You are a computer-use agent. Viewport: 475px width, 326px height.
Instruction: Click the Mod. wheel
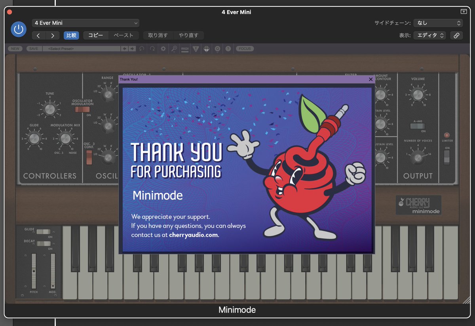click(x=53, y=271)
